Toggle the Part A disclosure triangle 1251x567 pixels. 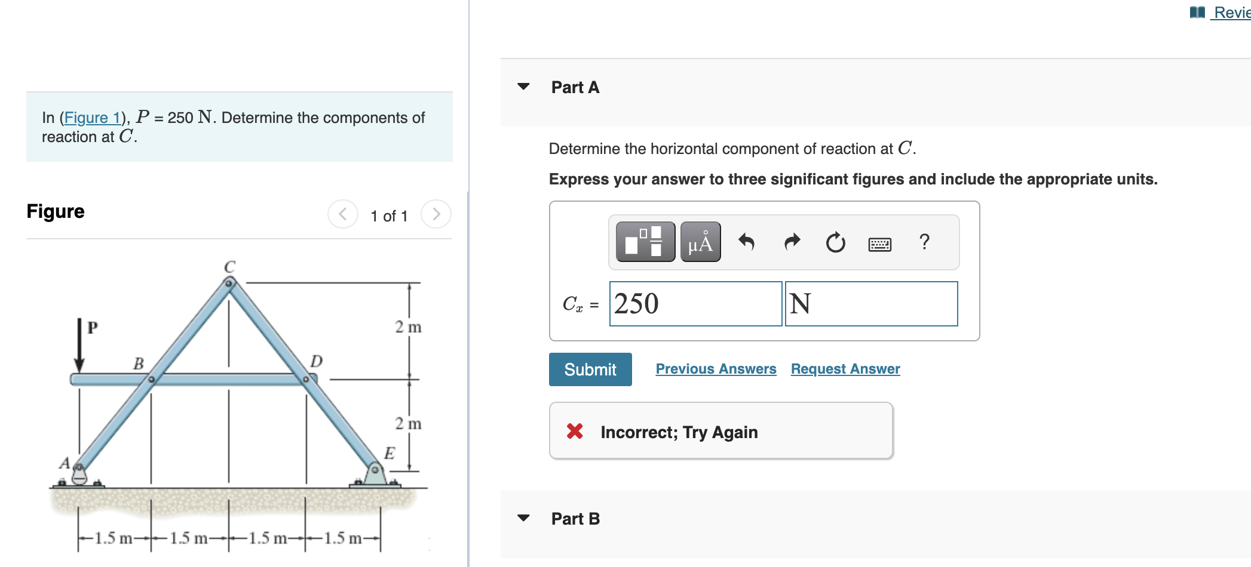coord(523,87)
